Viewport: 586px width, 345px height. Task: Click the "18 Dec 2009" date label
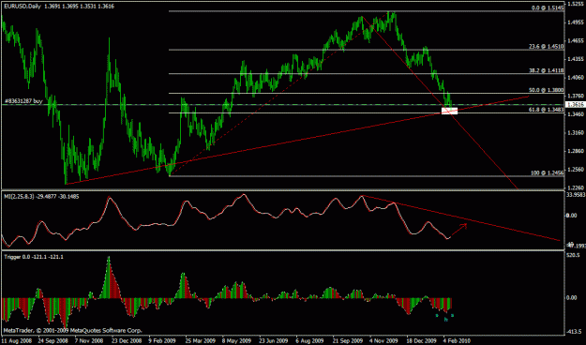[x=421, y=340]
